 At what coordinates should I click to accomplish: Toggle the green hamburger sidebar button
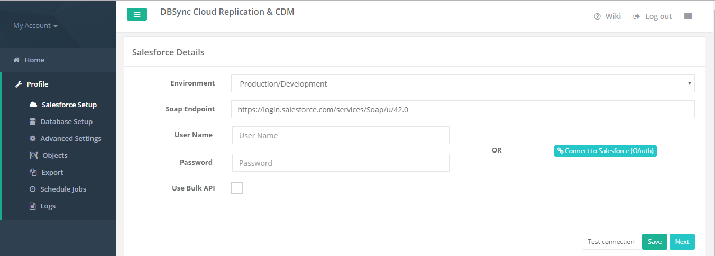click(x=136, y=14)
